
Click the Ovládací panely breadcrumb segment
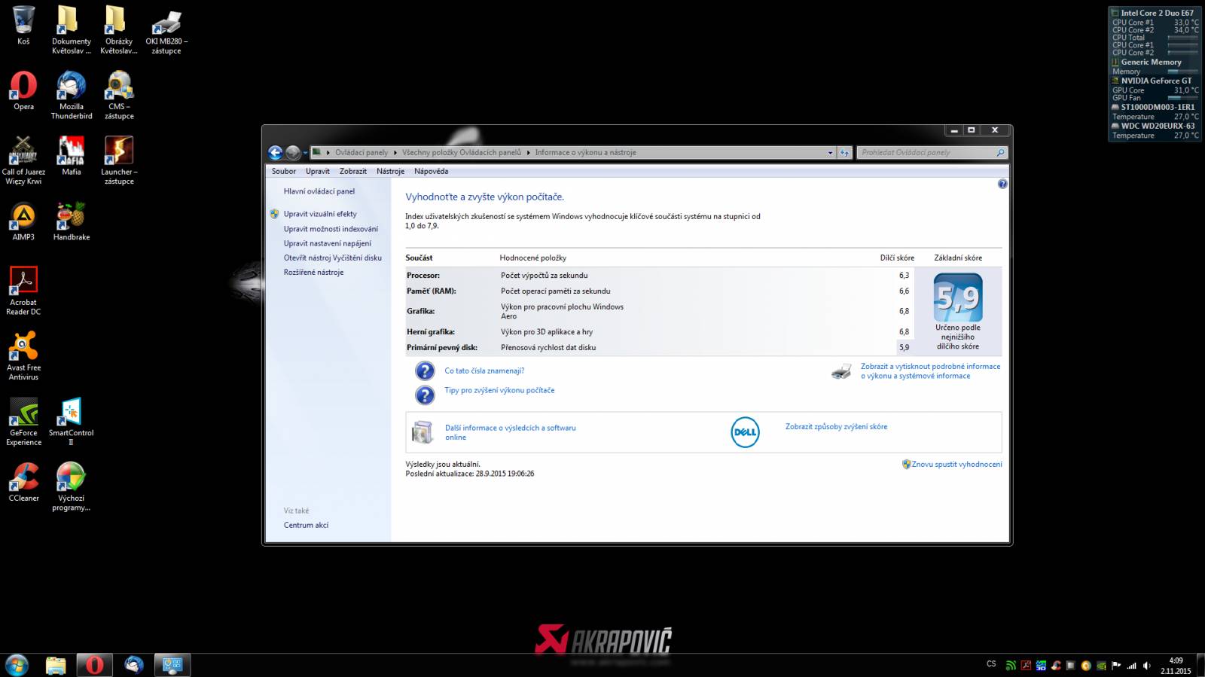coord(361,152)
